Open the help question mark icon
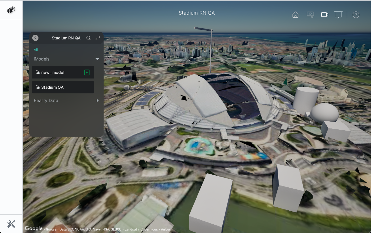 356,15
